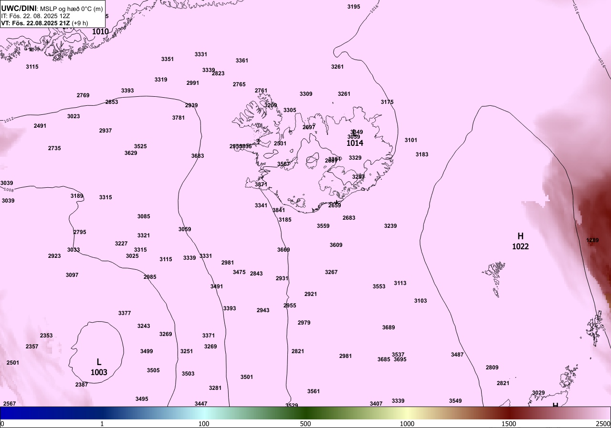Click the height value 3871

261,184
